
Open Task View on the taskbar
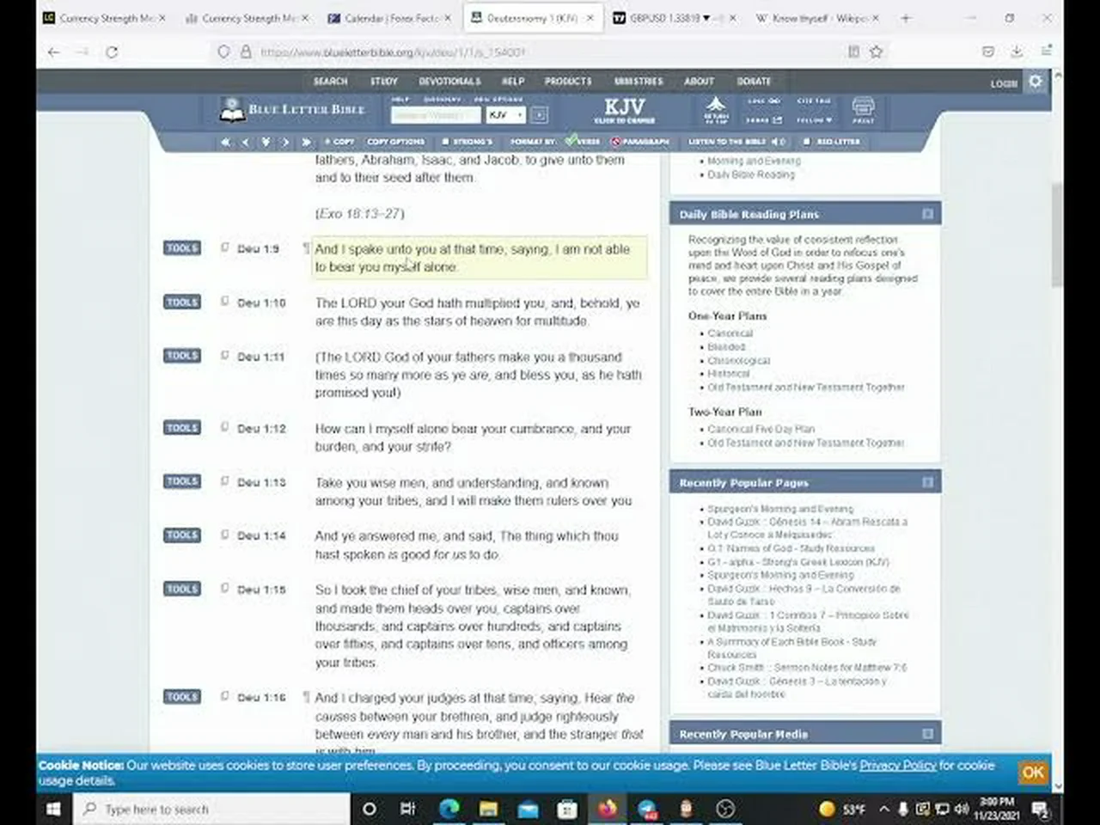pos(408,810)
